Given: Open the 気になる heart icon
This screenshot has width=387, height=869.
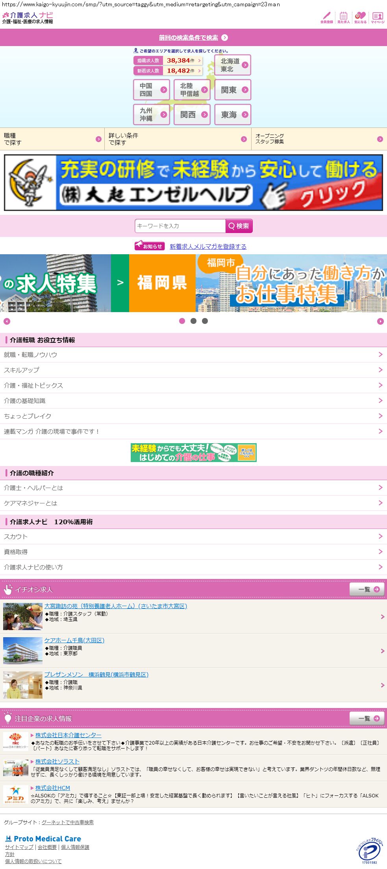Looking at the screenshot, I should (x=360, y=18).
